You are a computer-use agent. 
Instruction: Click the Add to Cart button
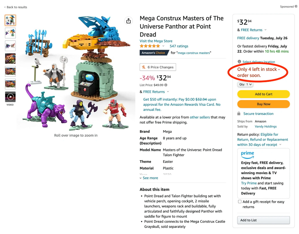[263, 94]
